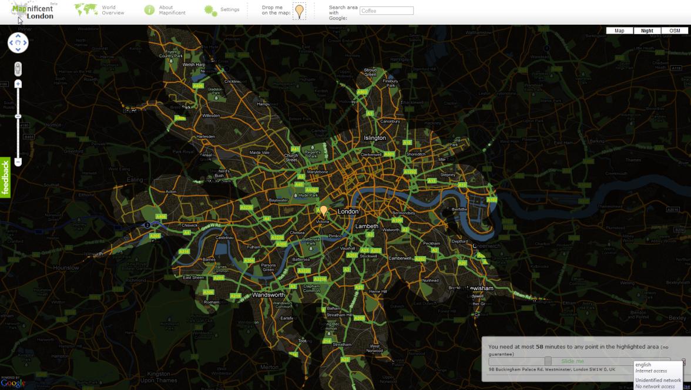
Task: Click the 'Maida Vale' map label
Action: click(x=259, y=153)
